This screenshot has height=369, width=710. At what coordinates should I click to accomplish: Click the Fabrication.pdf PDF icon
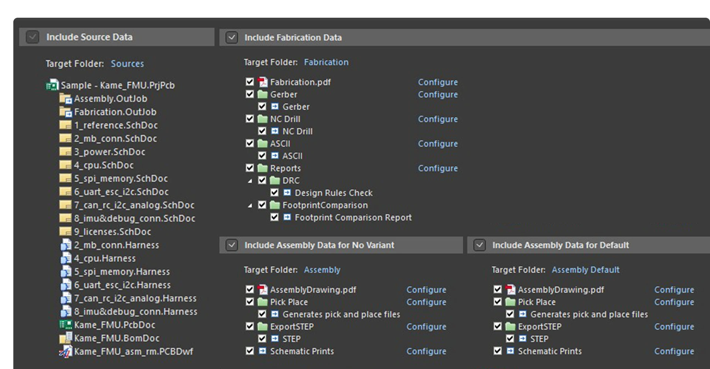pyautogui.click(x=263, y=82)
